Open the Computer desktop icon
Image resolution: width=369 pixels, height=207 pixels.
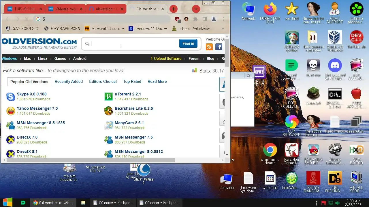(x=227, y=181)
